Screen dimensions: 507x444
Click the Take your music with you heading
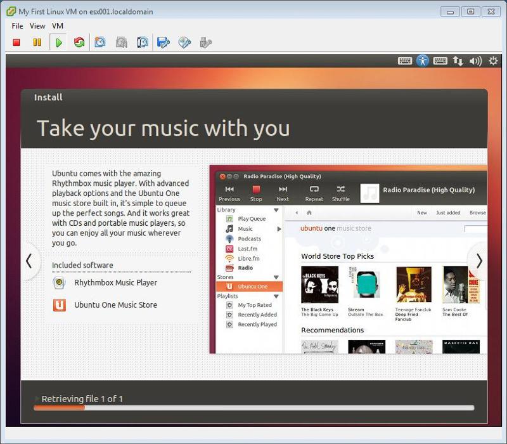coord(164,128)
